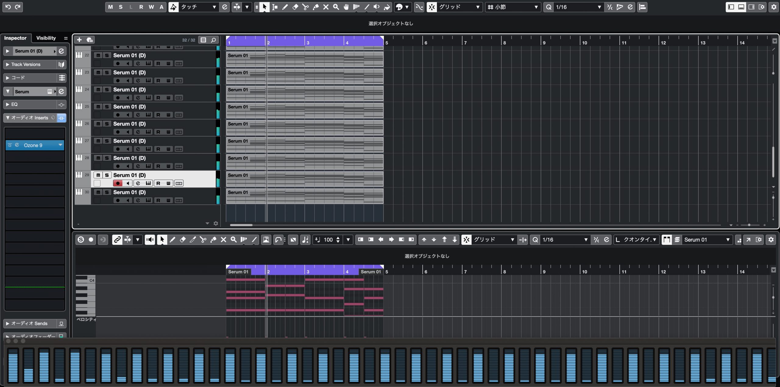
Task: Expand the EQ inspector section
Action: tap(8, 104)
